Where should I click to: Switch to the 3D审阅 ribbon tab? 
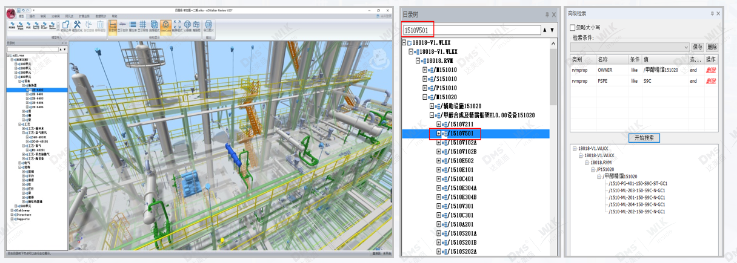tap(56, 16)
